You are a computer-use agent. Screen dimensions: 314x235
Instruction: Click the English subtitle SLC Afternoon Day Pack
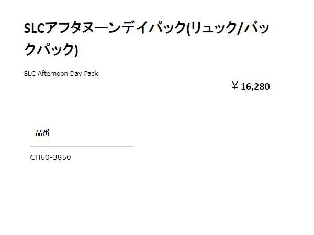tap(61, 74)
